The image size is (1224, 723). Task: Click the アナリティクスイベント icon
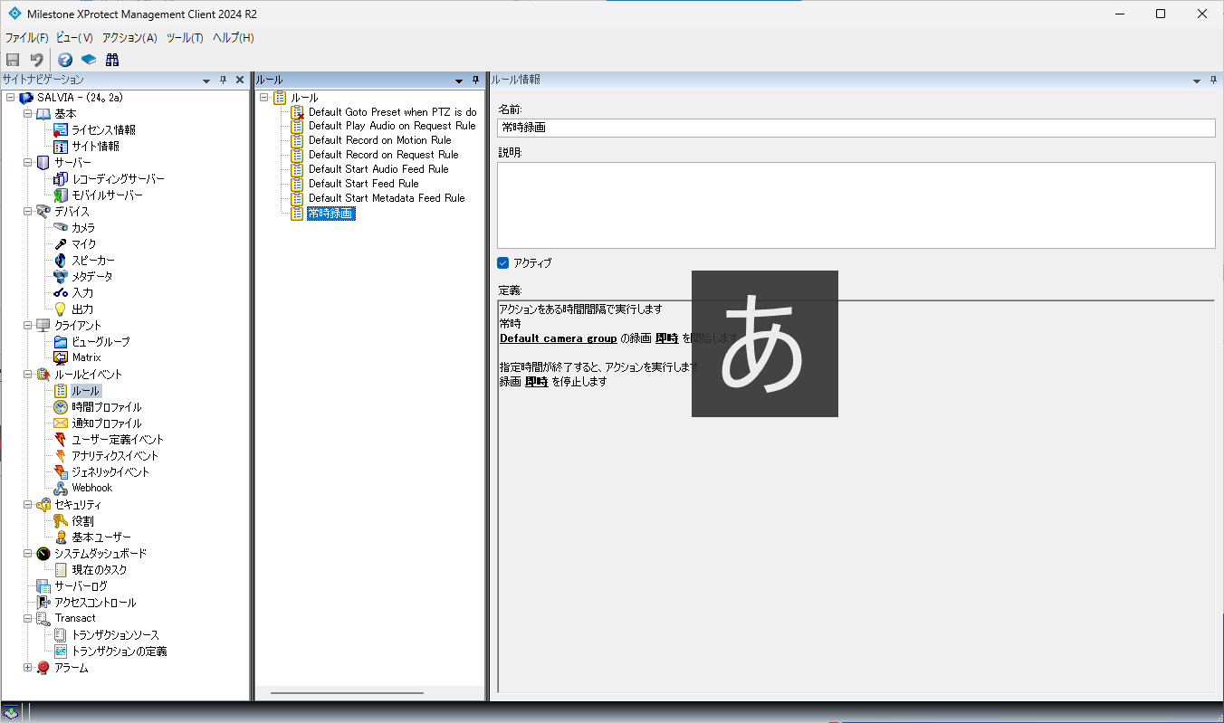61,456
